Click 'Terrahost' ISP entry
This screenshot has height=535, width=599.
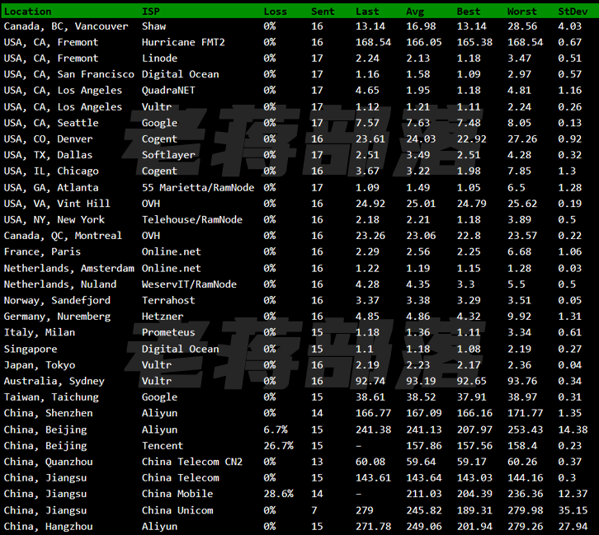(x=168, y=301)
